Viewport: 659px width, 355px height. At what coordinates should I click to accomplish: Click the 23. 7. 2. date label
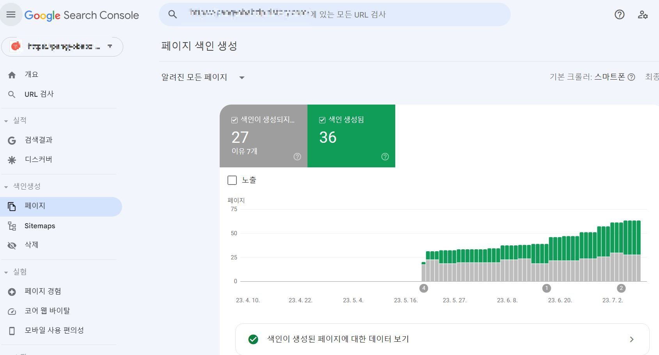[x=613, y=300]
